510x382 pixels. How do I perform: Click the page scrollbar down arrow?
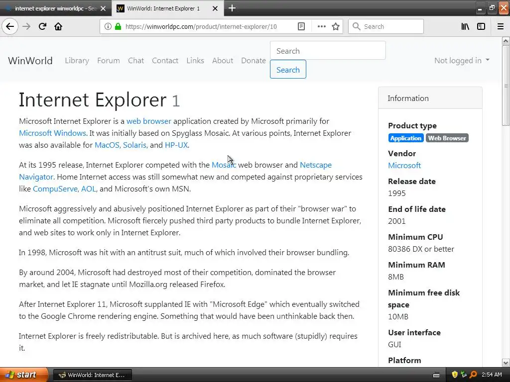(506, 363)
